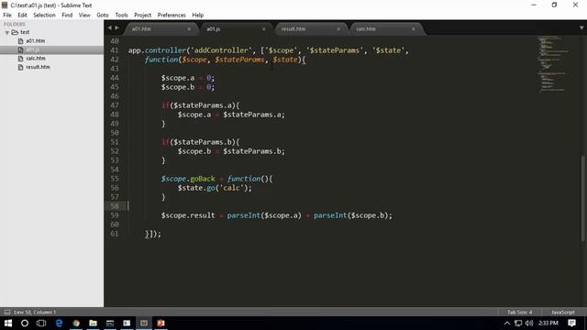Click the file icon beside a01.htm in sidebar
Screen dimensions: 587x330
[20, 40]
